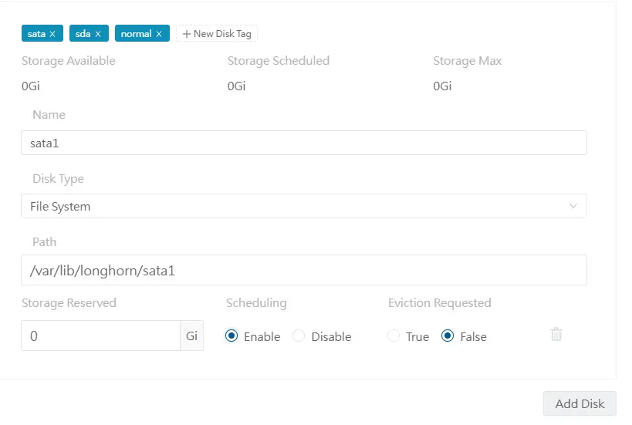
Task: Click the plus New Disk Tag button
Action: [217, 34]
